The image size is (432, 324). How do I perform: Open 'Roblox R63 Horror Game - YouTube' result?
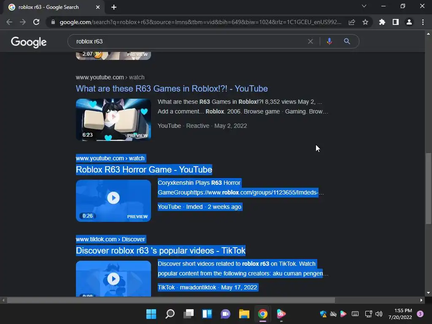pos(144,170)
